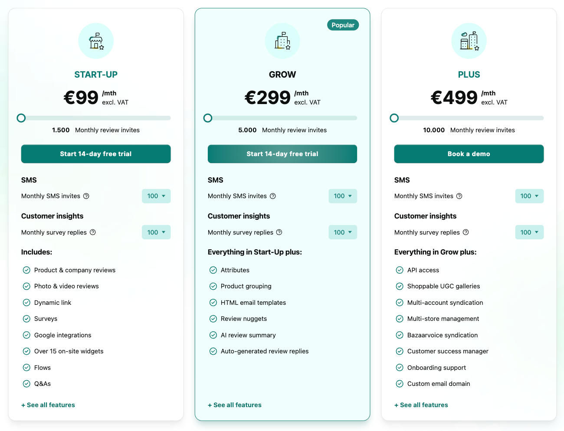Viewport: 564px width, 431px height.
Task: Open Plus Monthly SMS invites dropdown
Action: [x=529, y=196]
